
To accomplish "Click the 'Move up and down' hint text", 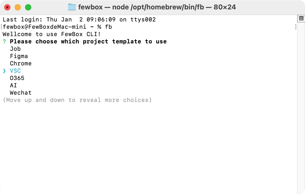I will click(77, 100).
